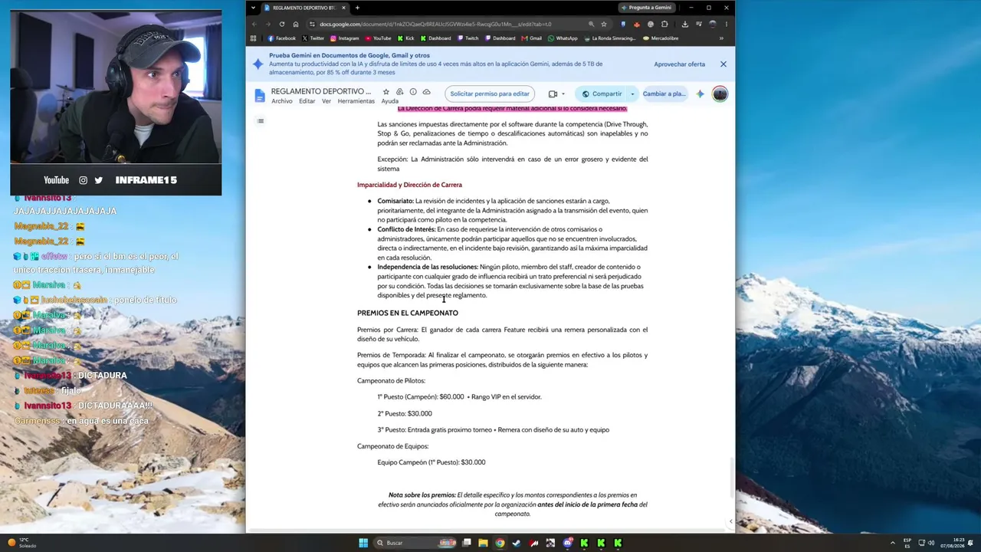Open the Archivo menu
Image resolution: width=981 pixels, height=552 pixels.
[281, 101]
